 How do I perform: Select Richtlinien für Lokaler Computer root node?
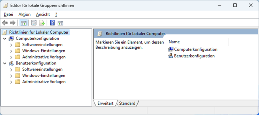click(39, 32)
